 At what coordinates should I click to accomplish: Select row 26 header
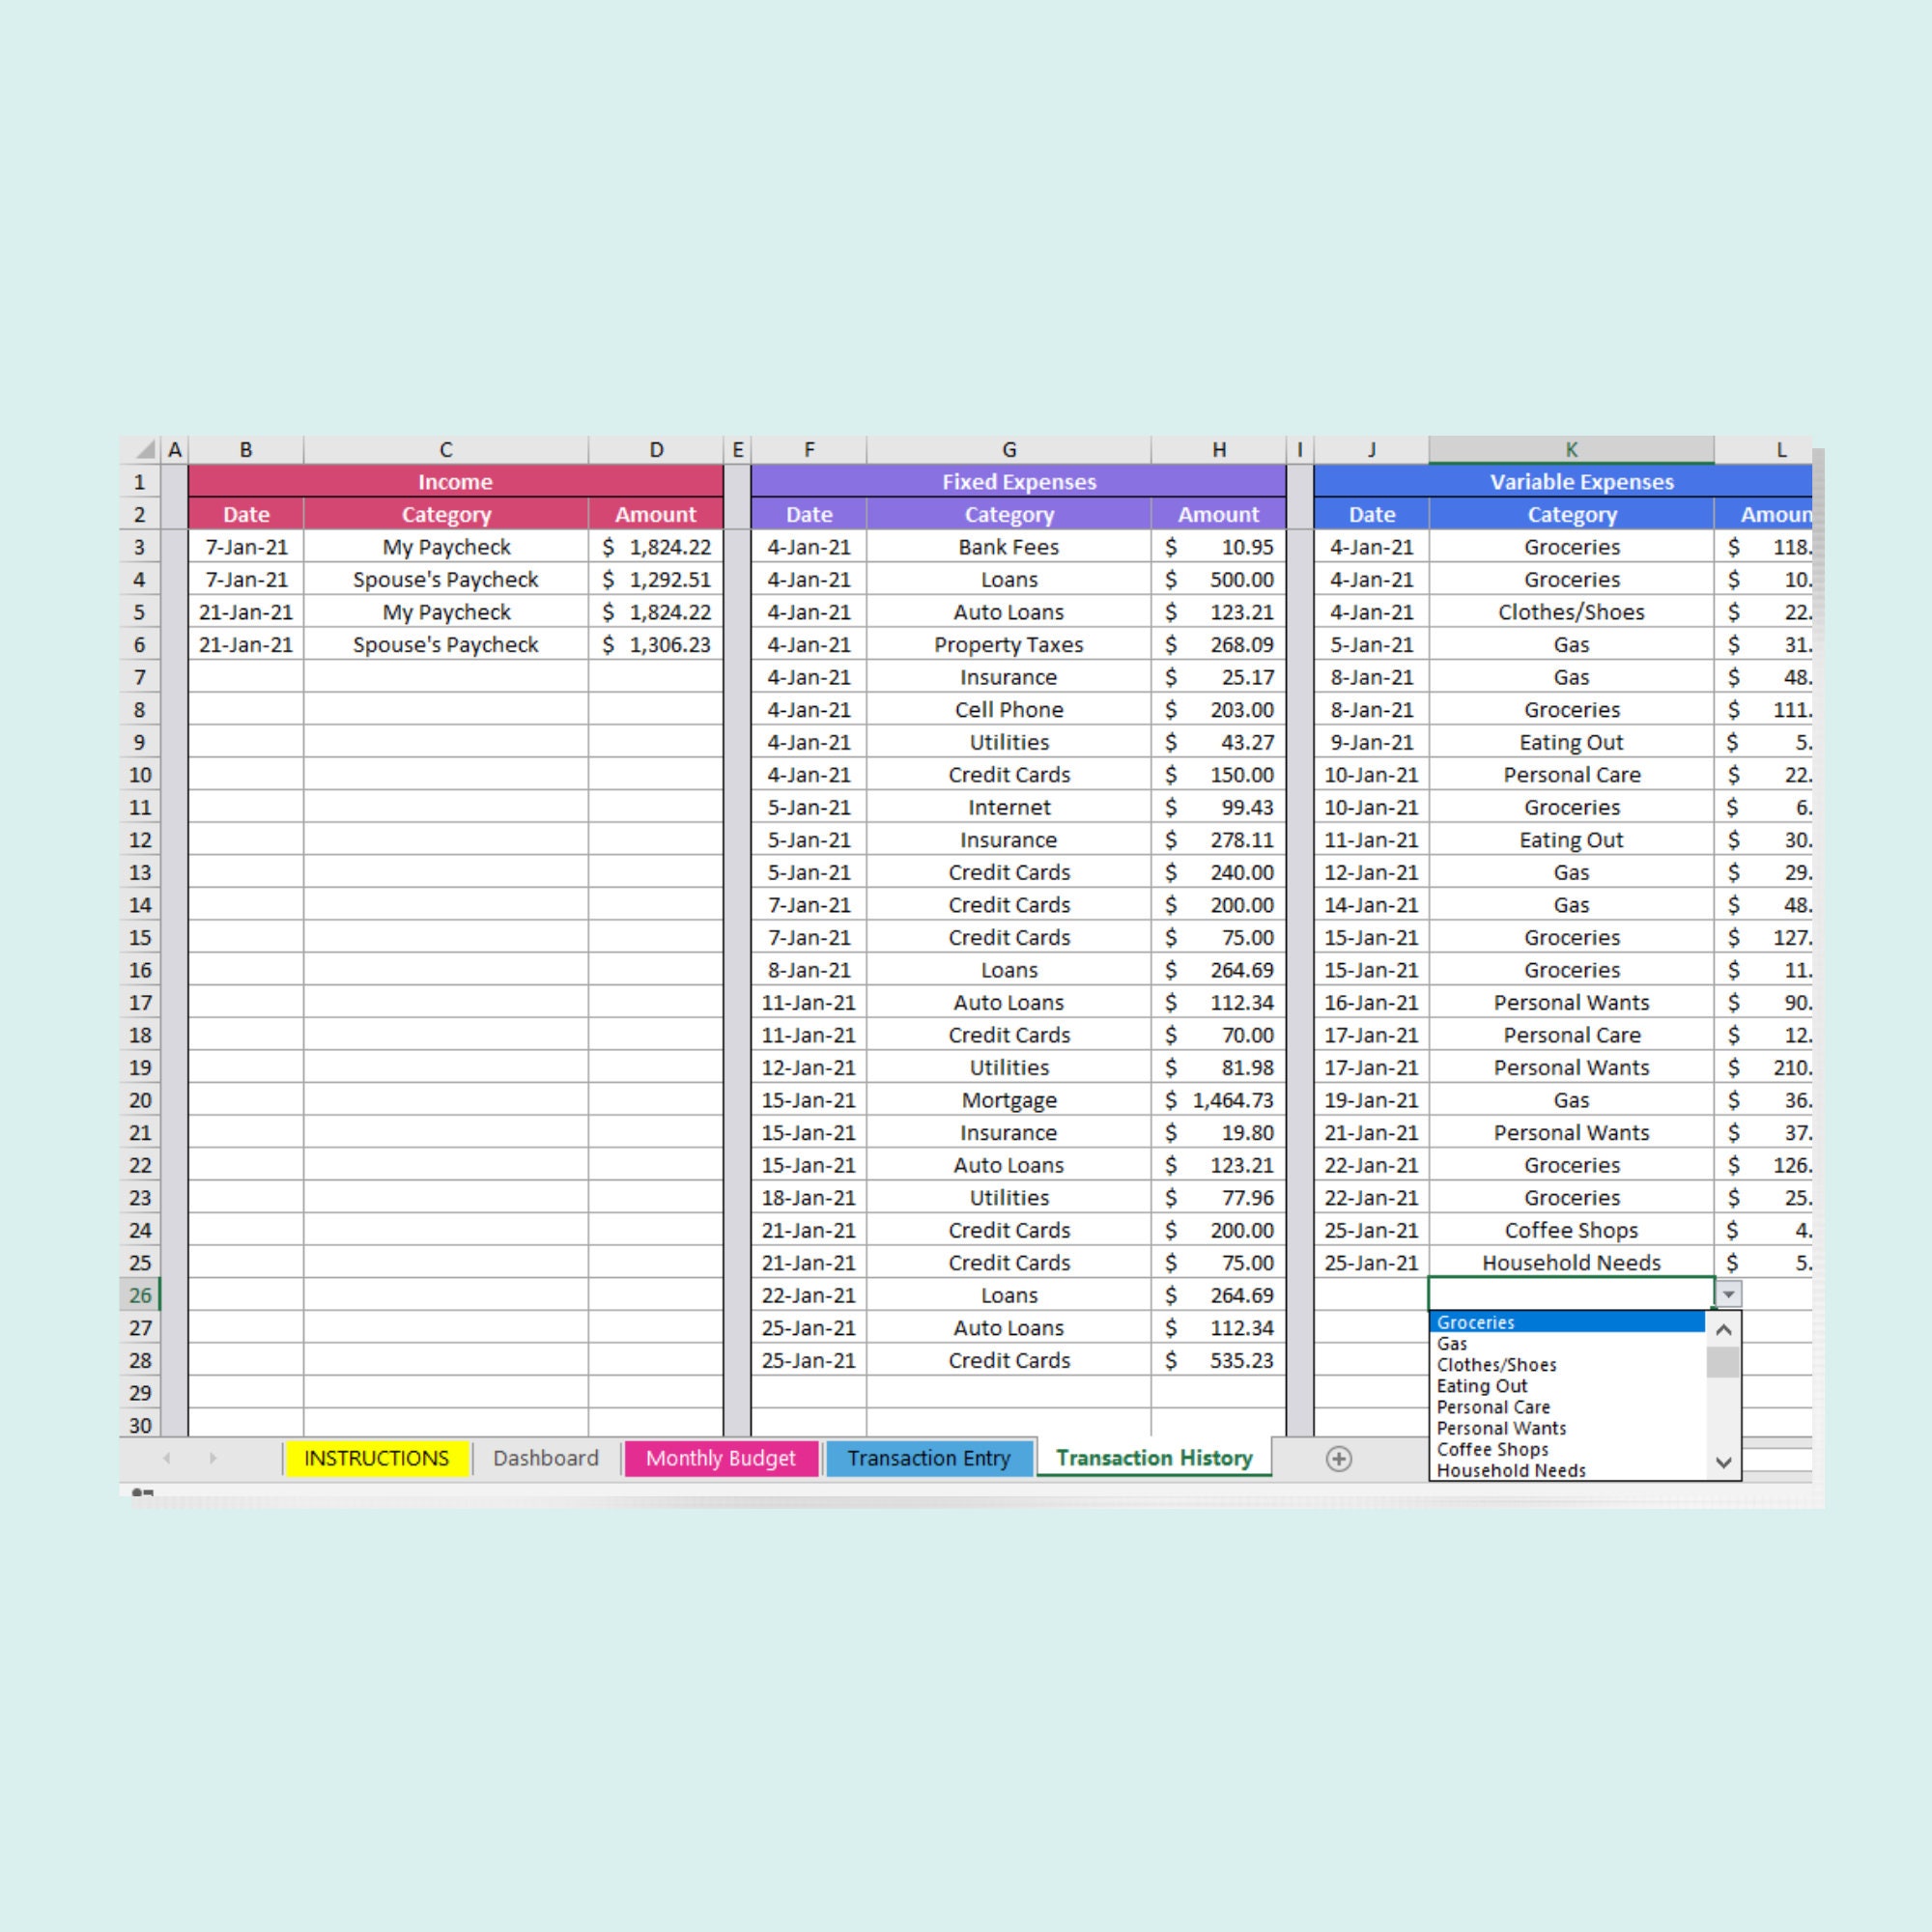pyautogui.click(x=140, y=1295)
